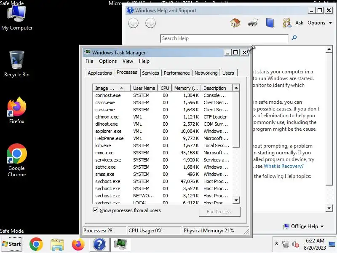Open Task Manager File menu
Viewport: 337px width, 253px height.
coord(89,61)
